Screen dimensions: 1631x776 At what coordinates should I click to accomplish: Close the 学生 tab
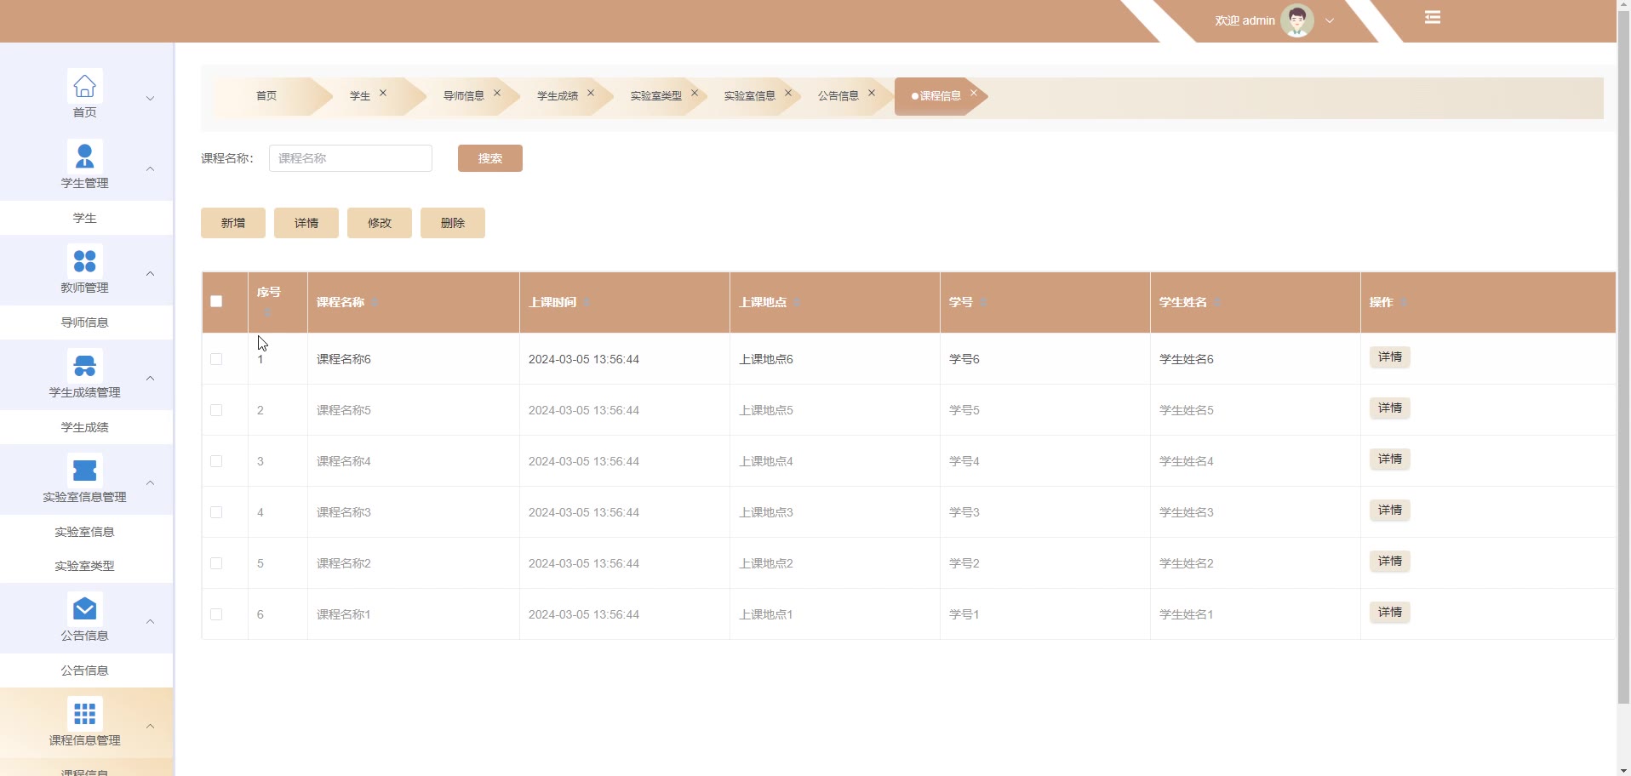point(383,94)
